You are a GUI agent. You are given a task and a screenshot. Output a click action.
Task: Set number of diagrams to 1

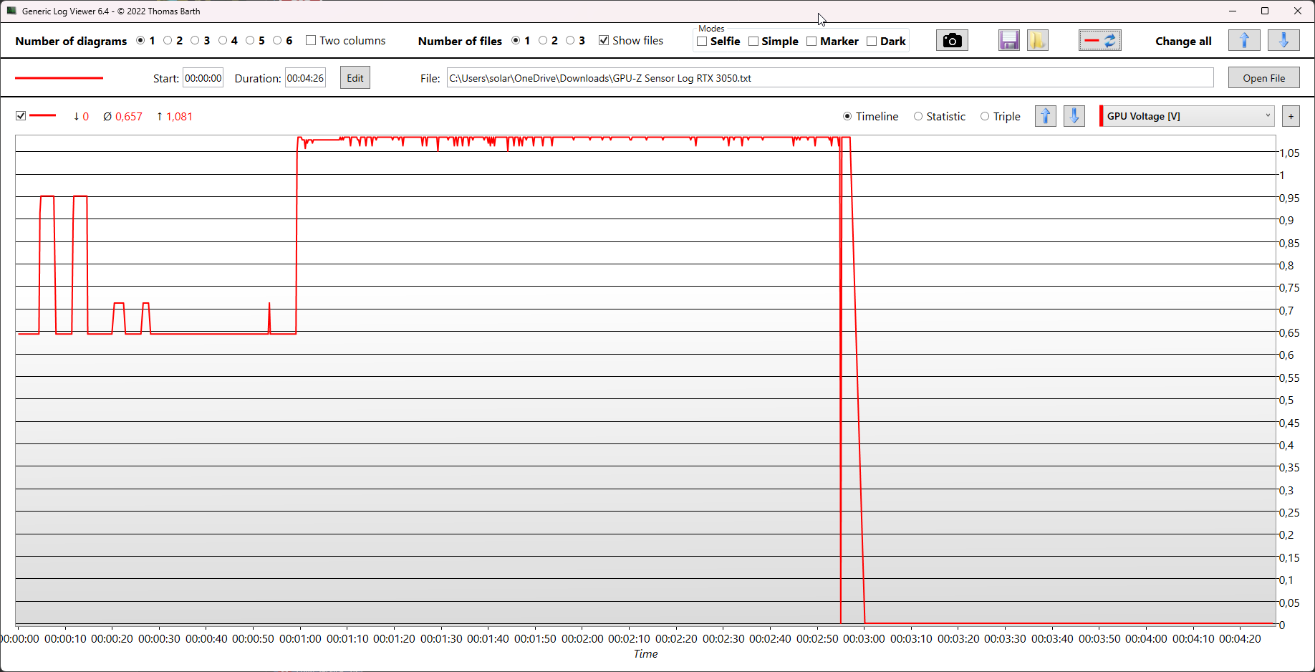click(x=140, y=41)
